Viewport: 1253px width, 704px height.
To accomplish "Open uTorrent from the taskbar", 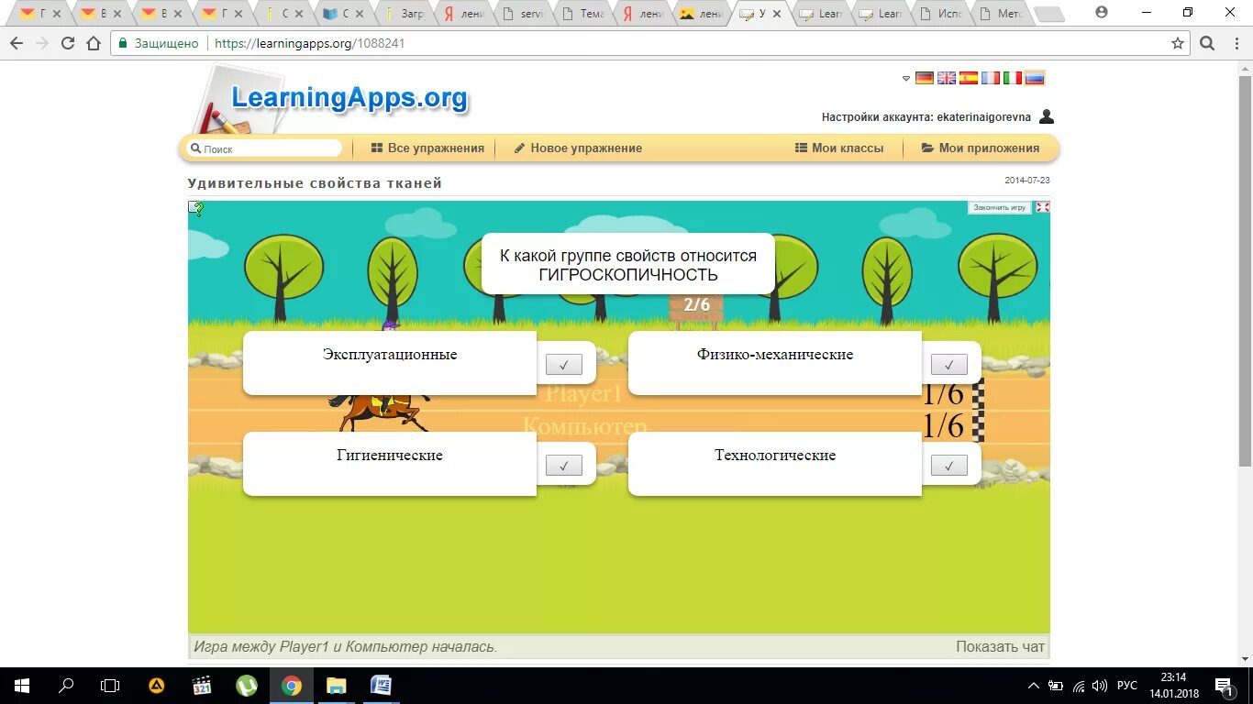I will [x=247, y=686].
